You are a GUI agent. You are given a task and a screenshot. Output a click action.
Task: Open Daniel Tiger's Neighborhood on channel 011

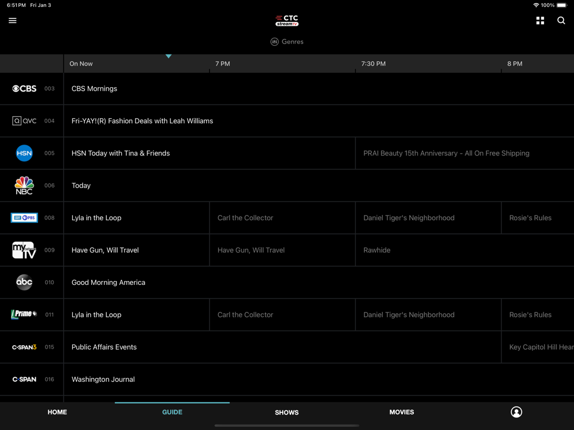click(x=428, y=314)
